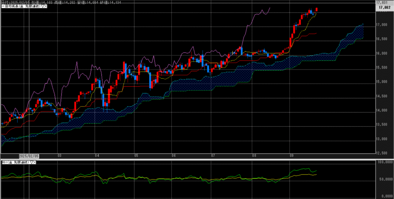Select the latest red candlestick at right edge
Image resolution: width=394 pixels, height=199 pixels.
(x=317, y=10)
